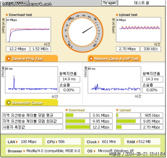Select the 지역 유선방송 케이블 모뎀 최대값 row

32,121
